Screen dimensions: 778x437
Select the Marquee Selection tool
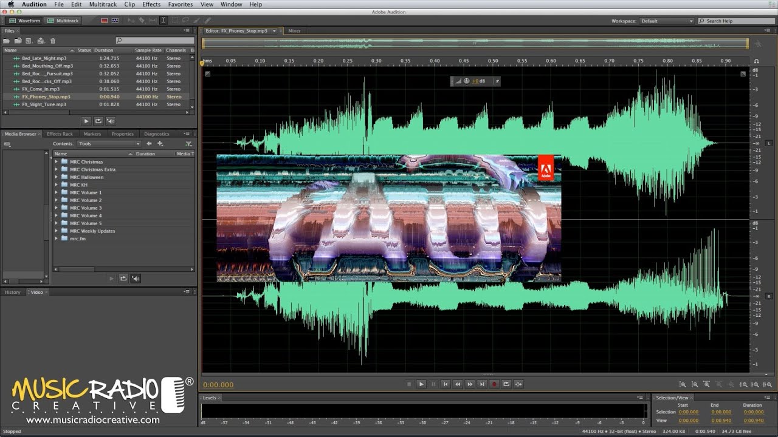coord(174,21)
